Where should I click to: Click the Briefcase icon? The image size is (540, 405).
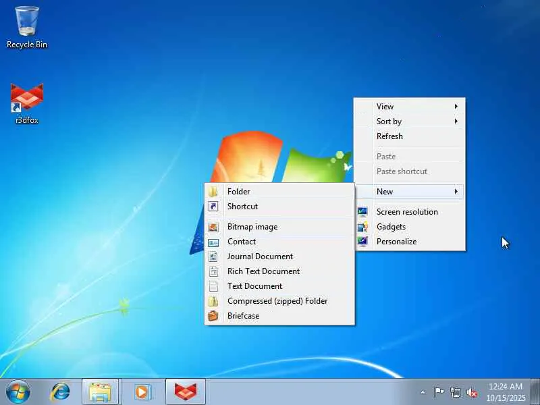pos(213,316)
